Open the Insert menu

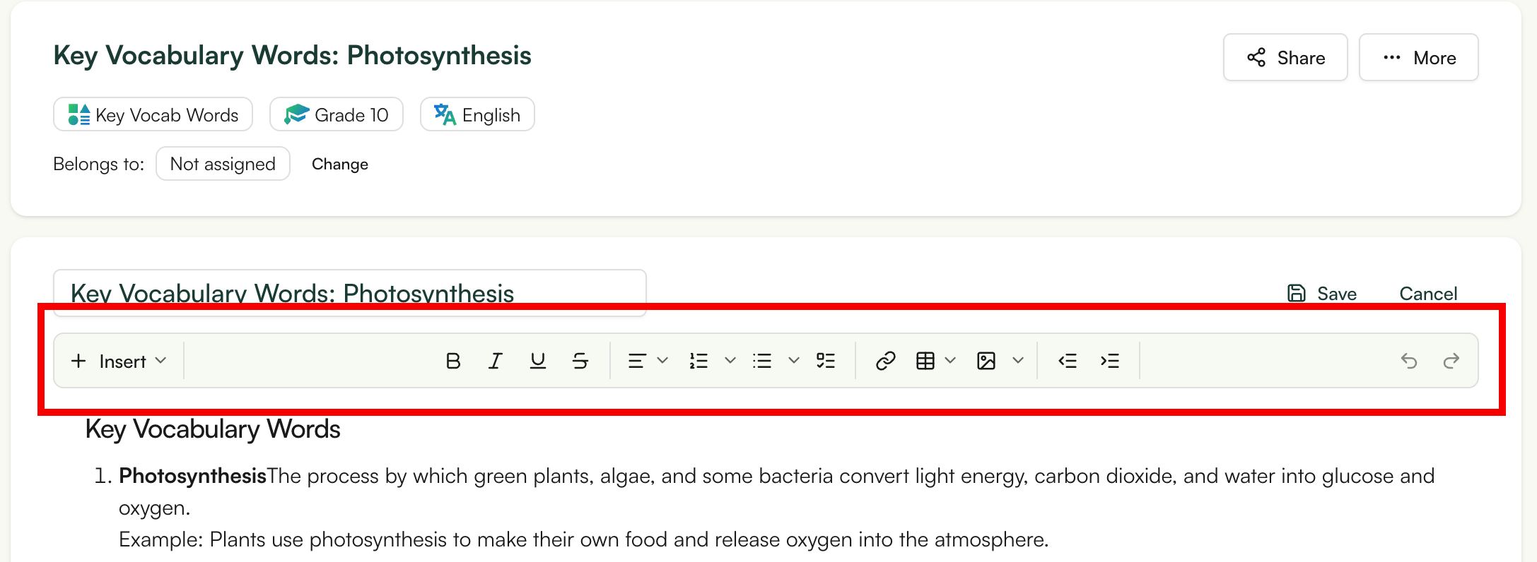pos(118,361)
